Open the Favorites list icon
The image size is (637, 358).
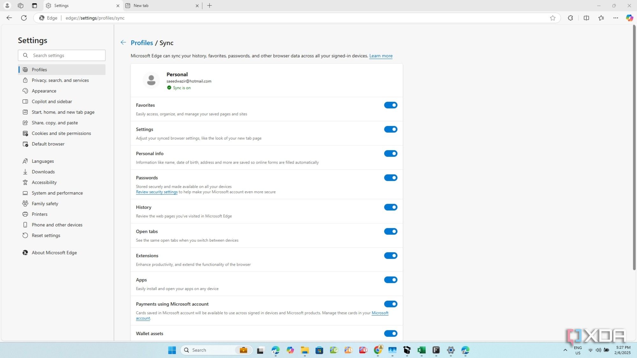pos(601,18)
